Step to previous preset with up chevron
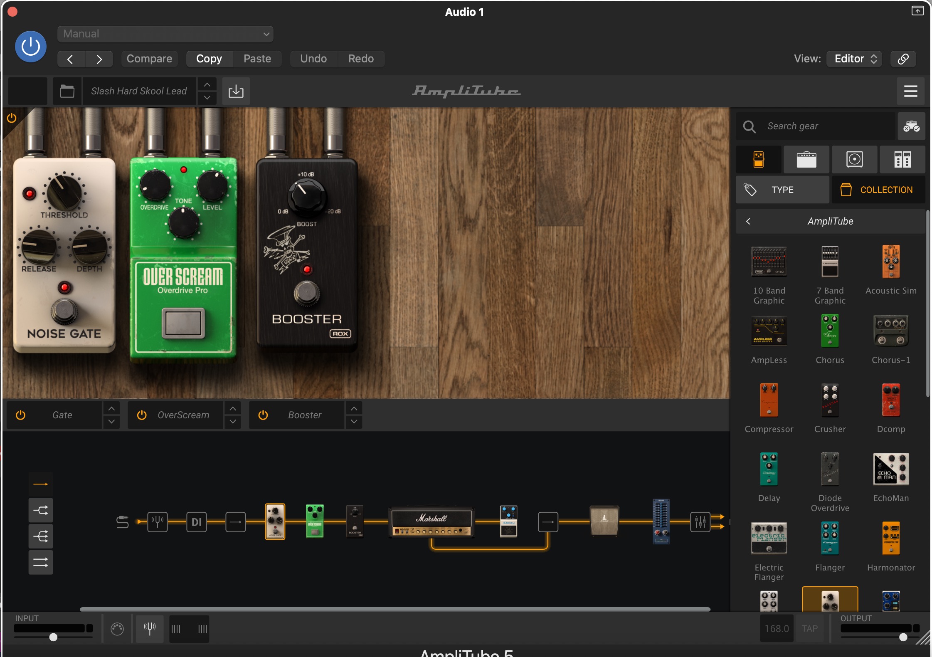The image size is (932, 657). coord(207,85)
